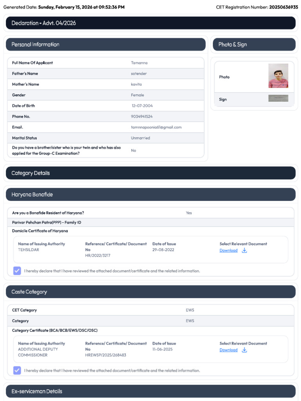The width and height of the screenshot is (301, 401).
Task: Click the Caste Category section header
Action: click(151, 292)
